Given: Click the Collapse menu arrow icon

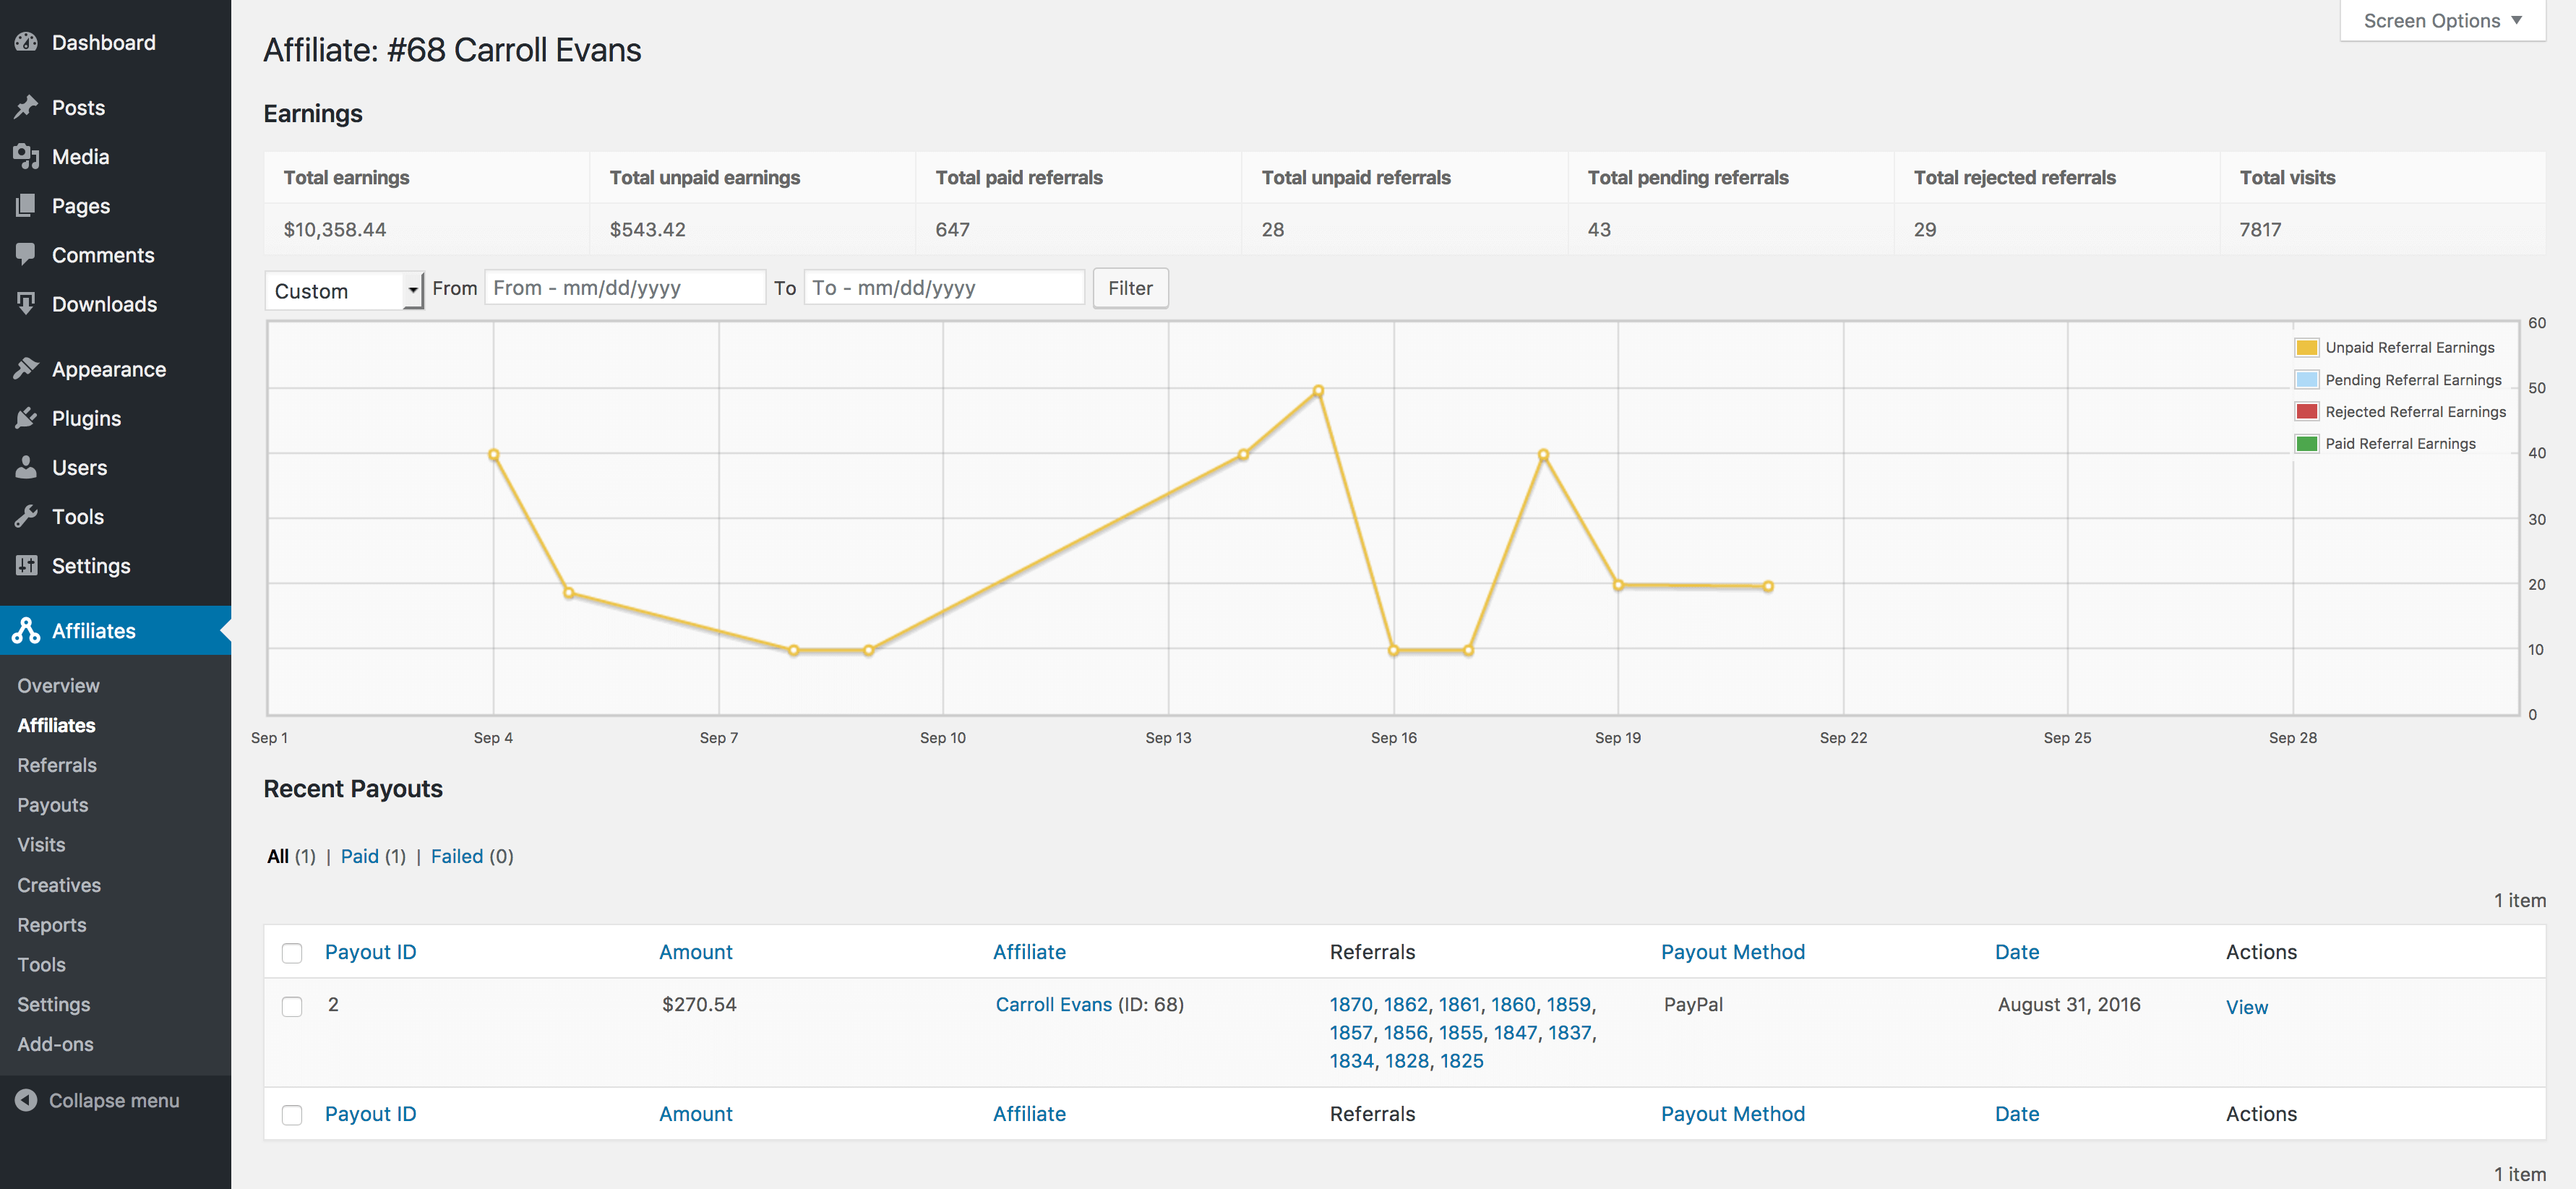Looking at the screenshot, I should pyautogui.click(x=26, y=1100).
